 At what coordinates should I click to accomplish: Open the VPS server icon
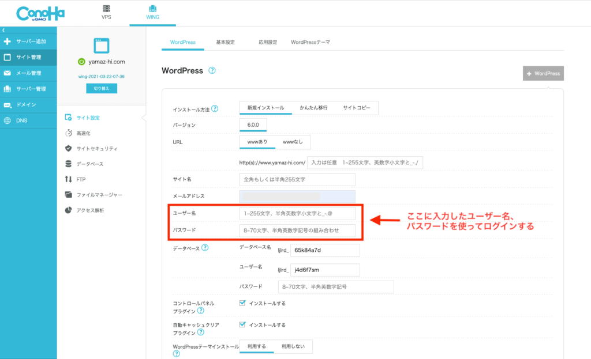point(106,9)
